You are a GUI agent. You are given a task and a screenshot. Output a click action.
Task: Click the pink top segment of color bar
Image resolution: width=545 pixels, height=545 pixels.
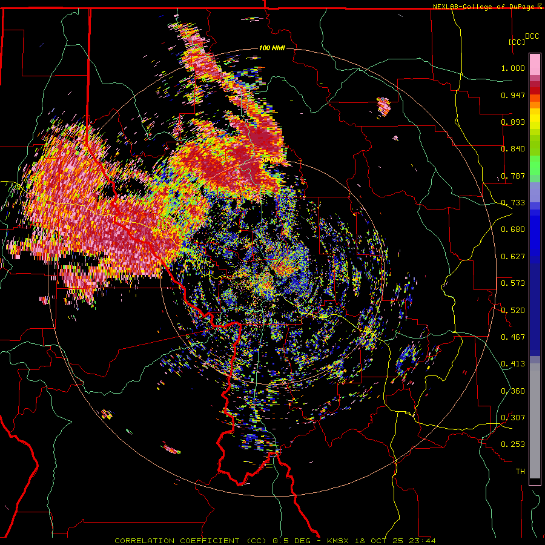point(535,65)
